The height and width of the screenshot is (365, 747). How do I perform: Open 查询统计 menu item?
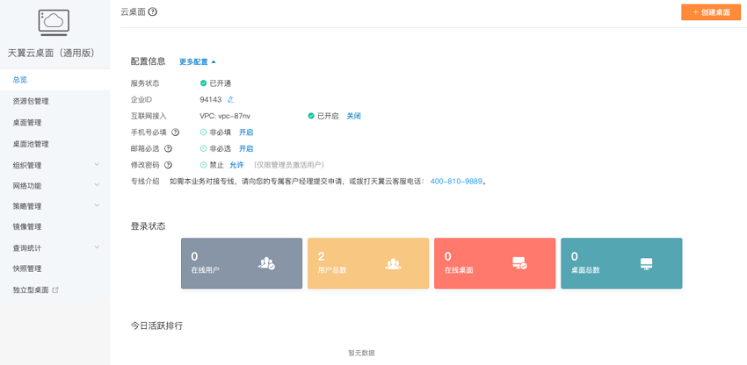(x=54, y=248)
